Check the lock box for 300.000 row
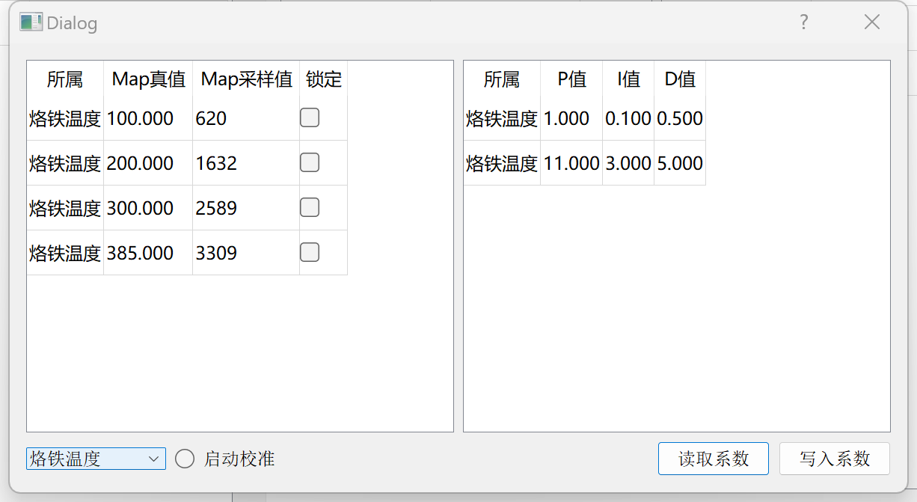The width and height of the screenshot is (917, 502). point(310,207)
